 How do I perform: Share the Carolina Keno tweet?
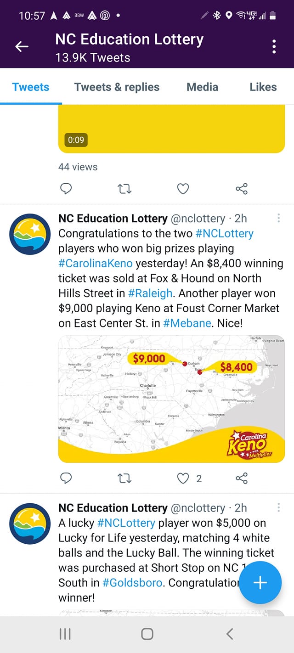[242, 478]
